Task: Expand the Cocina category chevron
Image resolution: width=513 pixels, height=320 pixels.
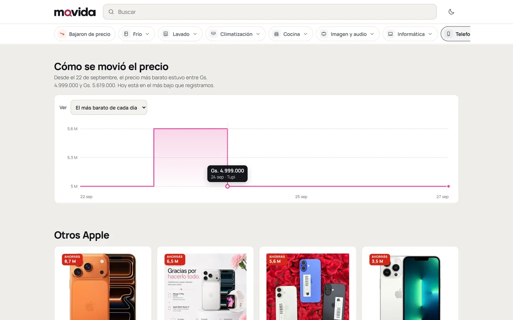Action: [305, 34]
